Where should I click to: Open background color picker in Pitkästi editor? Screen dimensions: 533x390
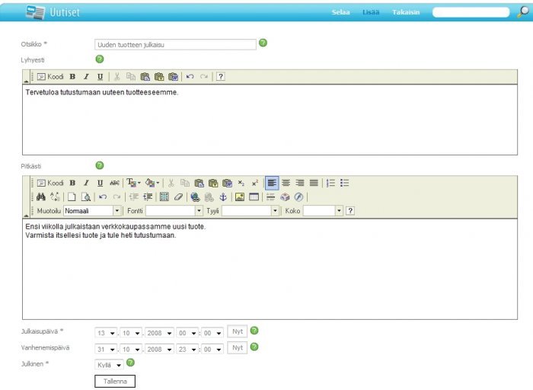[x=152, y=183]
